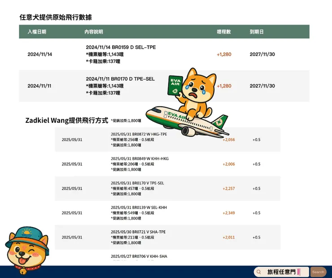Viewport: 332px width, 278px height.
Task: Click expiry 2027/11/30 in BR0170 D row
Action: [x=262, y=86]
